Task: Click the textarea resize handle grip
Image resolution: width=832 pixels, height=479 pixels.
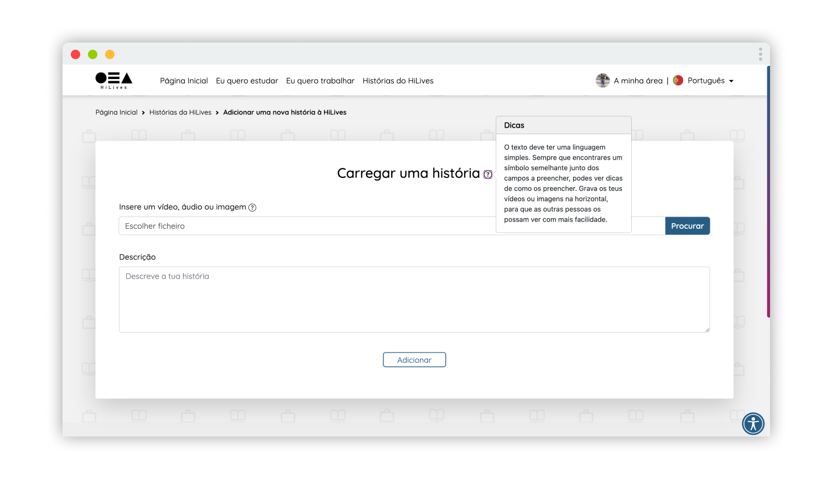Action: 707,329
